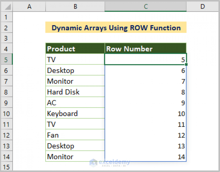220x172 pixels.
Task: Click the Row Number cell showing 14
Action: pyautogui.click(x=145, y=156)
